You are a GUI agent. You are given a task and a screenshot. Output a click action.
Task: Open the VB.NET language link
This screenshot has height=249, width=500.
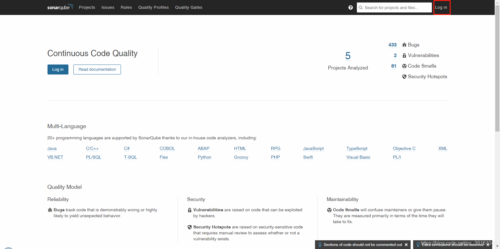point(55,157)
